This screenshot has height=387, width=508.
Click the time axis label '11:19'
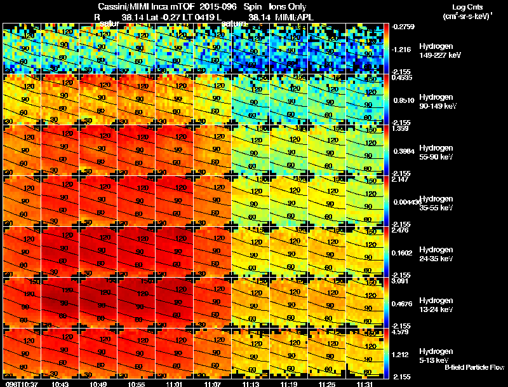click(289, 384)
